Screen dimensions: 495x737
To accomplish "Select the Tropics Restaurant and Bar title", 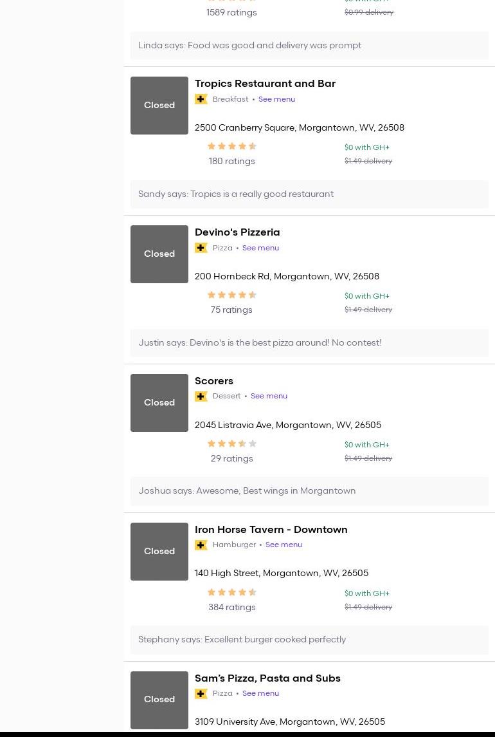I will click(265, 84).
